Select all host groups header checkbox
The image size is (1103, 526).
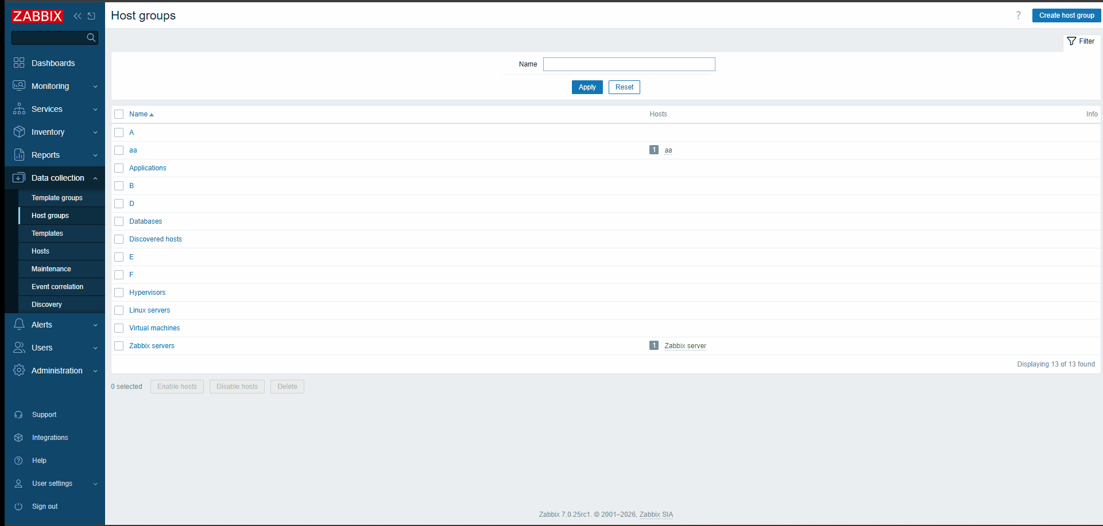click(x=119, y=114)
